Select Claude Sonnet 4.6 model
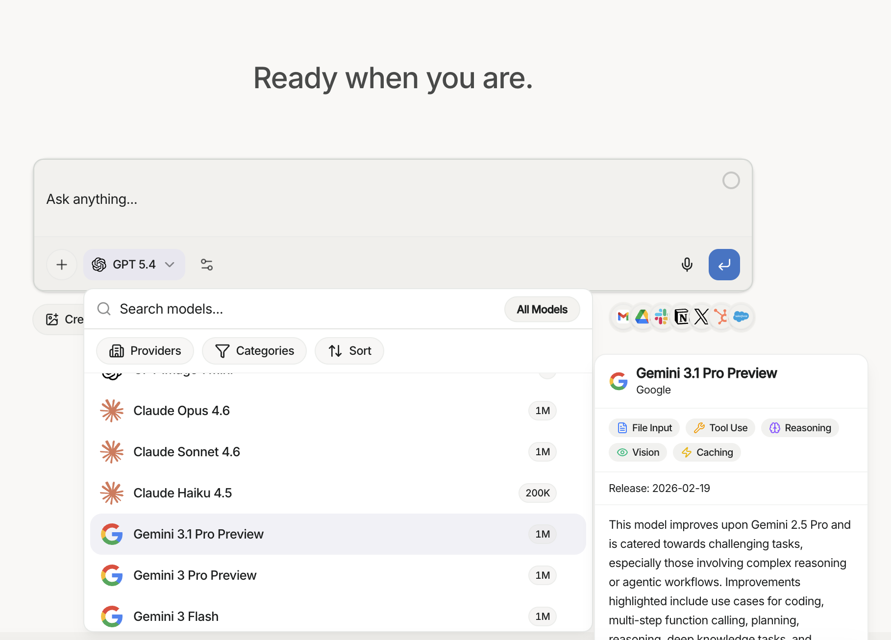The image size is (891, 640). pos(338,452)
